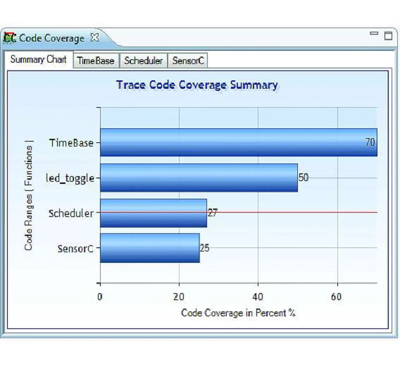The height and width of the screenshot is (372, 400).
Task: Select the Scheduler tab
Action: (143, 61)
